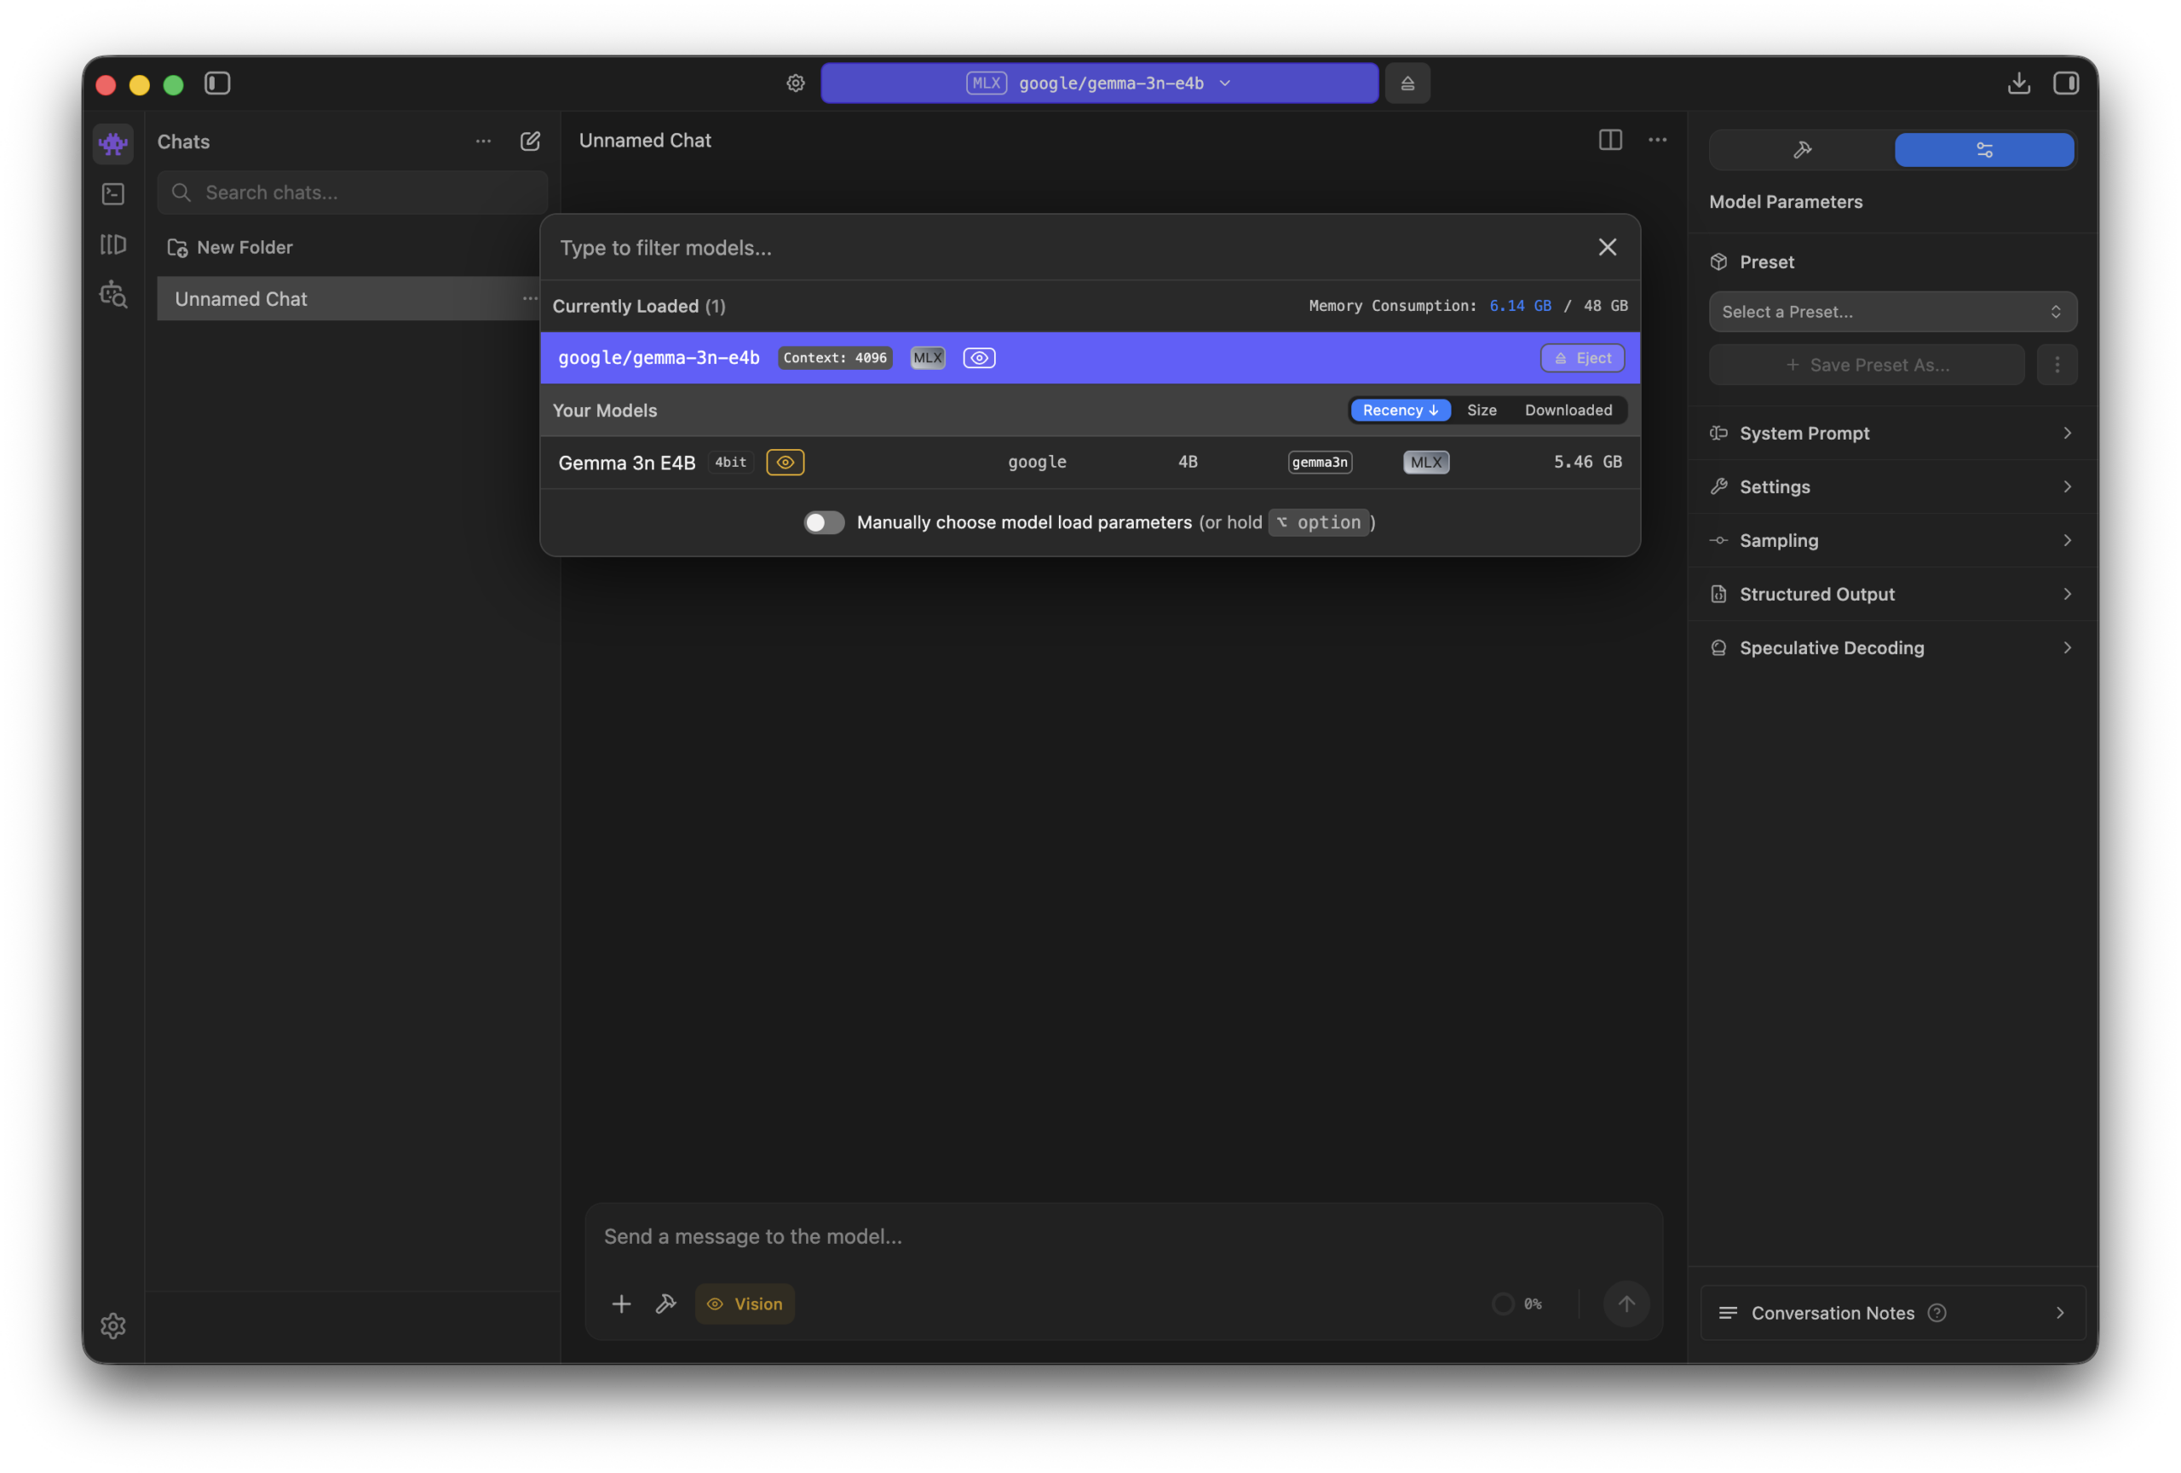Open the My Models library icon

(112, 245)
